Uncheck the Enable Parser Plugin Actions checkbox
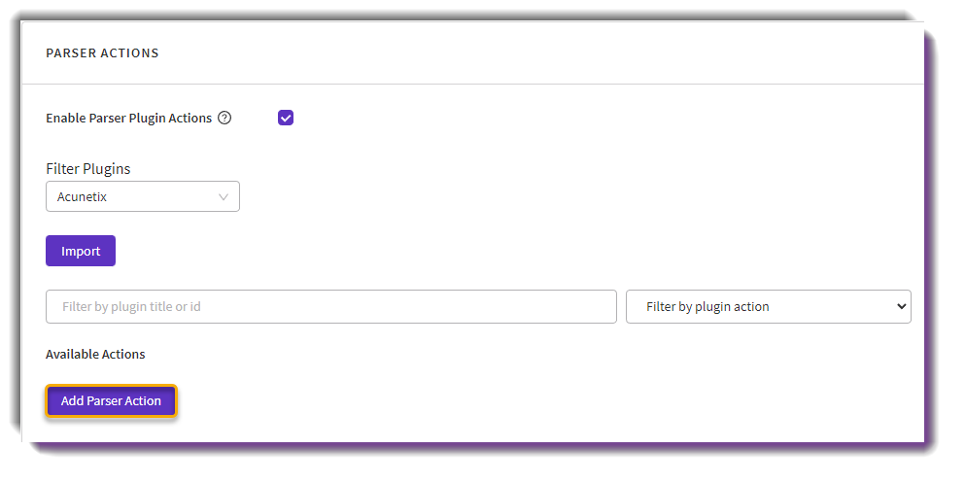 [x=286, y=118]
